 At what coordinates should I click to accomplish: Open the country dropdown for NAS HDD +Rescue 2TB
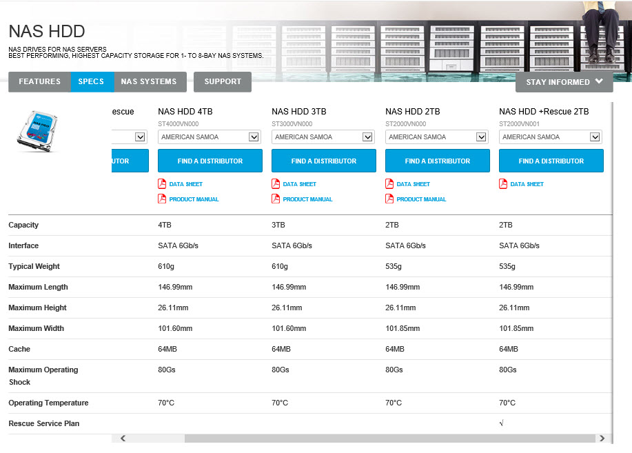pyautogui.click(x=551, y=137)
